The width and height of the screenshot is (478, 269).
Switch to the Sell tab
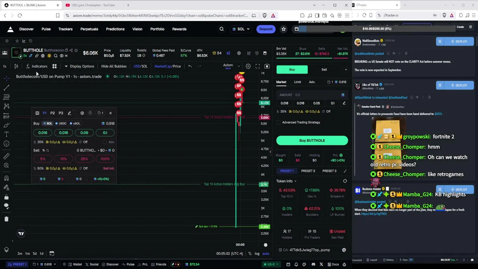pos(324,69)
